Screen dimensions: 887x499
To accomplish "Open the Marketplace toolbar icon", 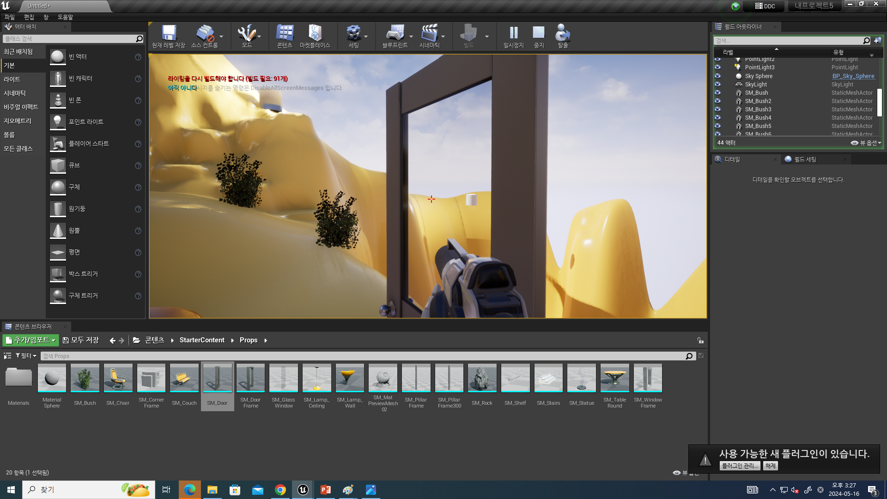I will pos(315,33).
